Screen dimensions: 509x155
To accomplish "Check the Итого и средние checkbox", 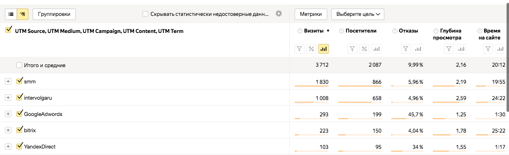I will pos(19,65).
